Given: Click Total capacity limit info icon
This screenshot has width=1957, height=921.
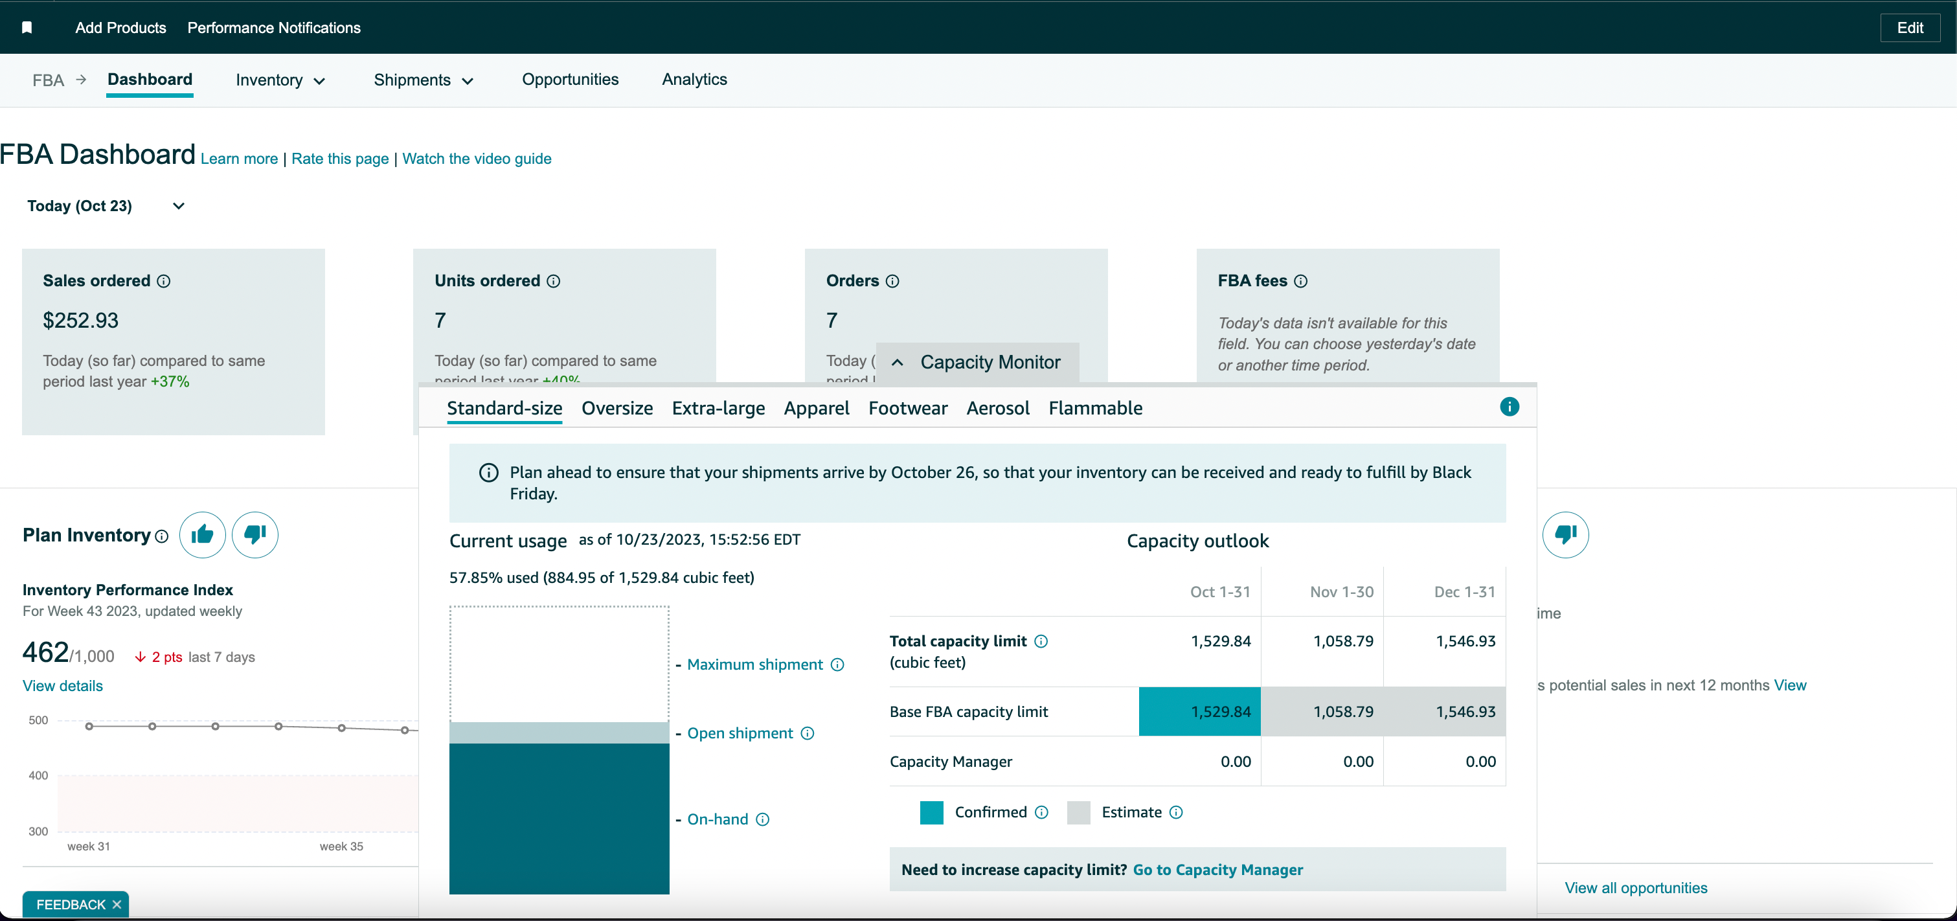Looking at the screenshot, I should coord(1041,641).
